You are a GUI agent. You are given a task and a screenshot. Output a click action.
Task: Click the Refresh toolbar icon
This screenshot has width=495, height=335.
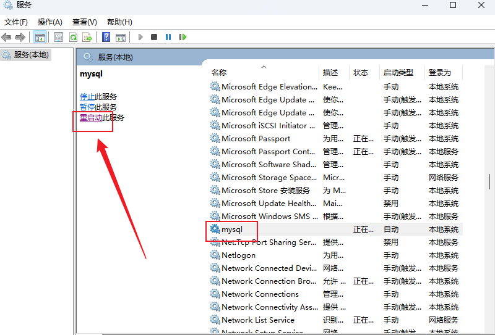(x=73, y=37)
